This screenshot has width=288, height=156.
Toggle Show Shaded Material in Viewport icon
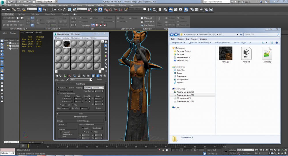point(93,76)
